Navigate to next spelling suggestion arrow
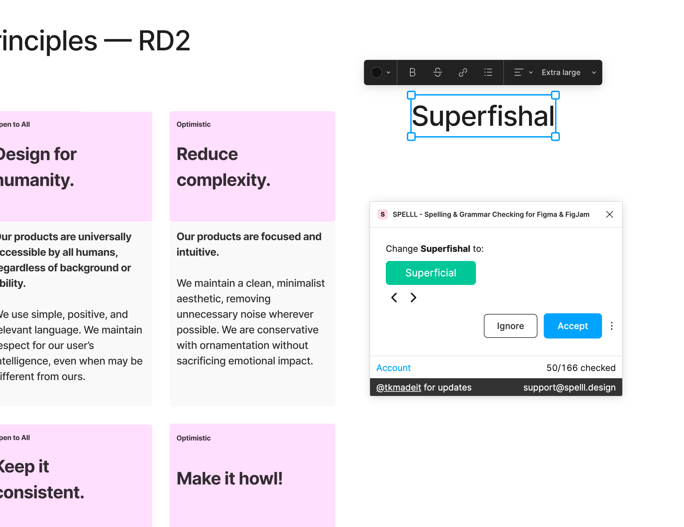This screenshot has height=527, width=684. tap(414, 297)
